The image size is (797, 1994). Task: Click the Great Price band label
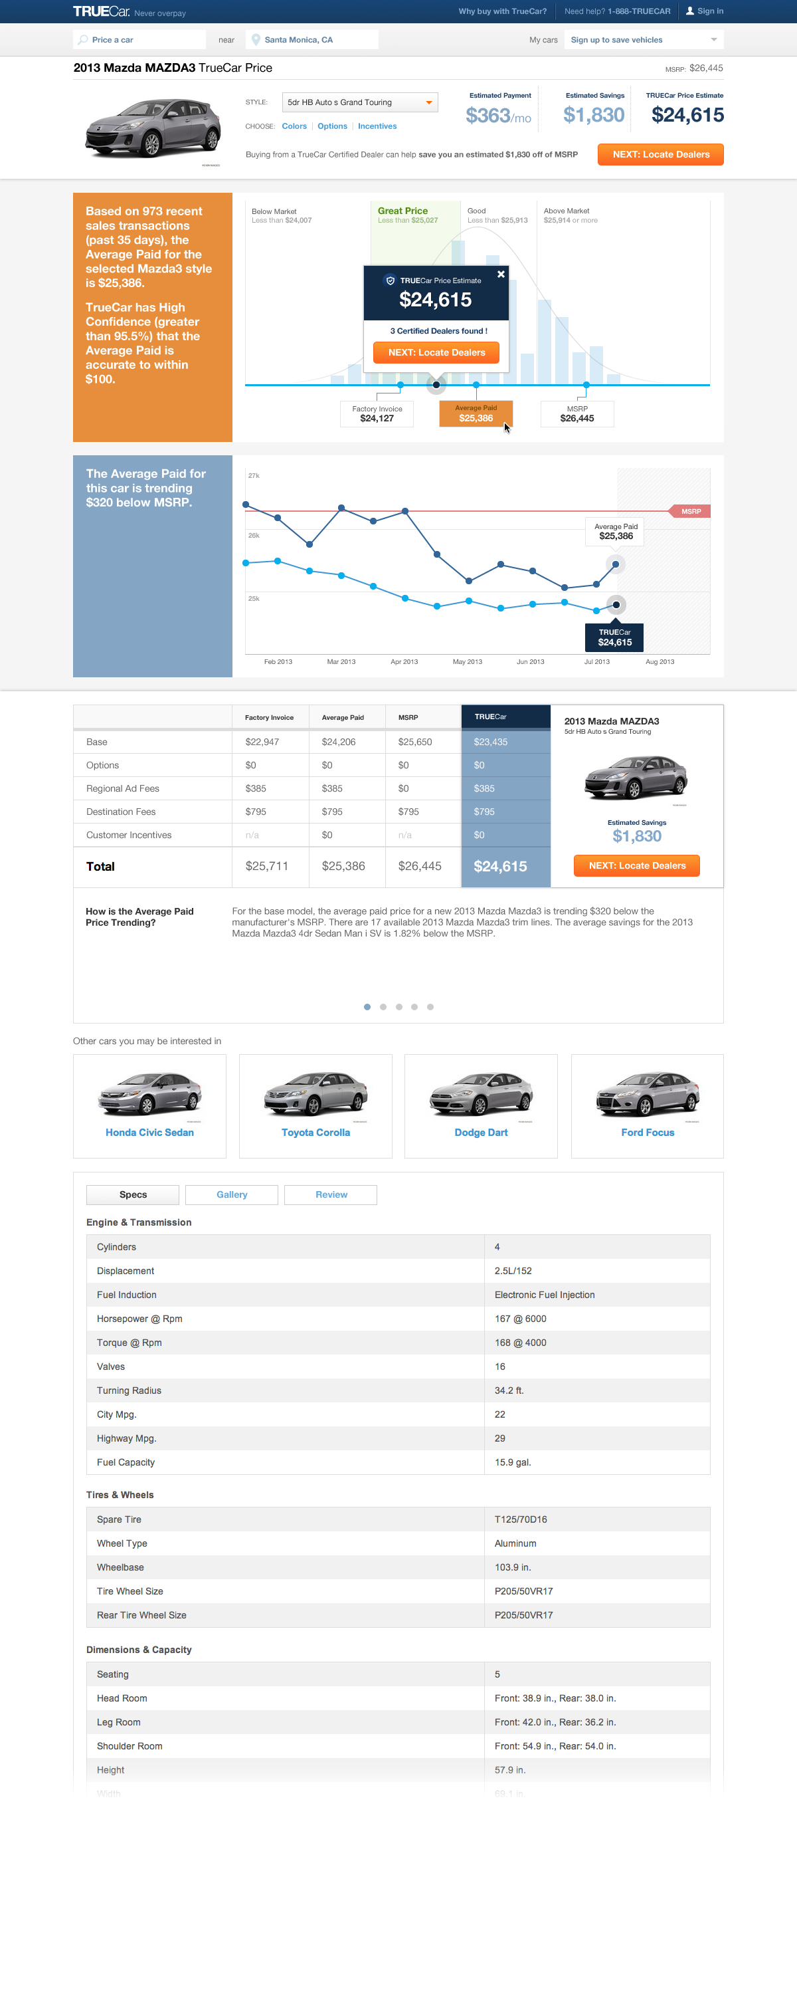tap(402, 211)
